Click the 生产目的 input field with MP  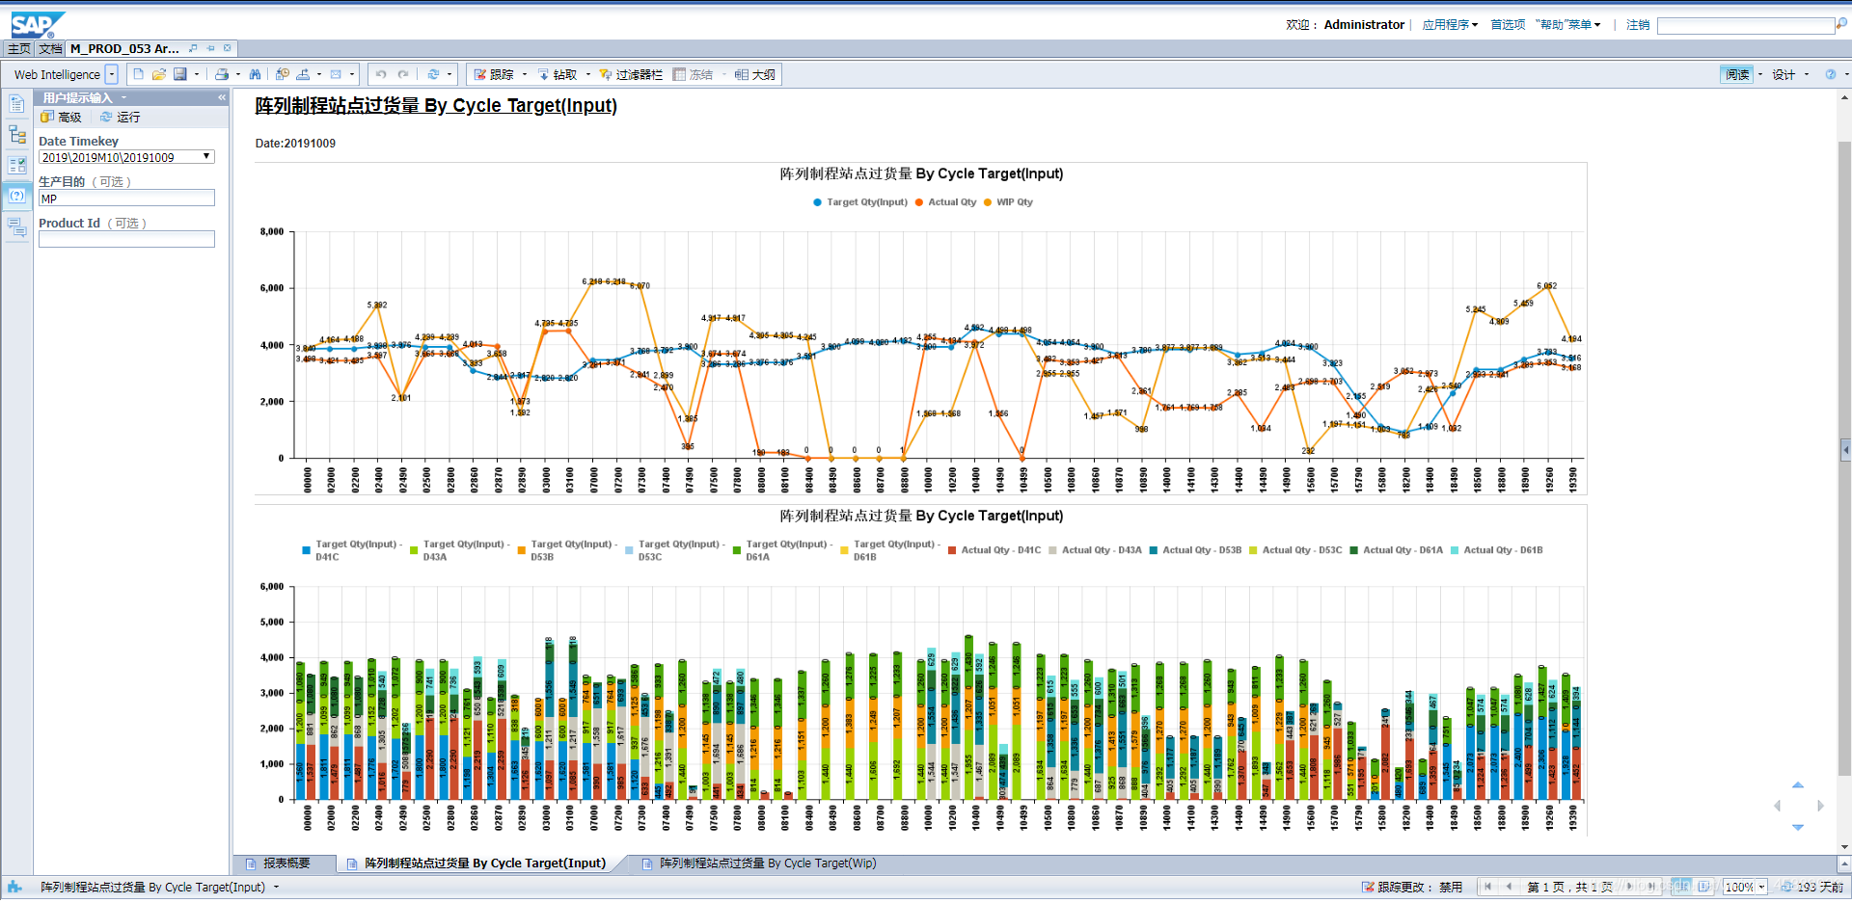(x=126, y=198)
